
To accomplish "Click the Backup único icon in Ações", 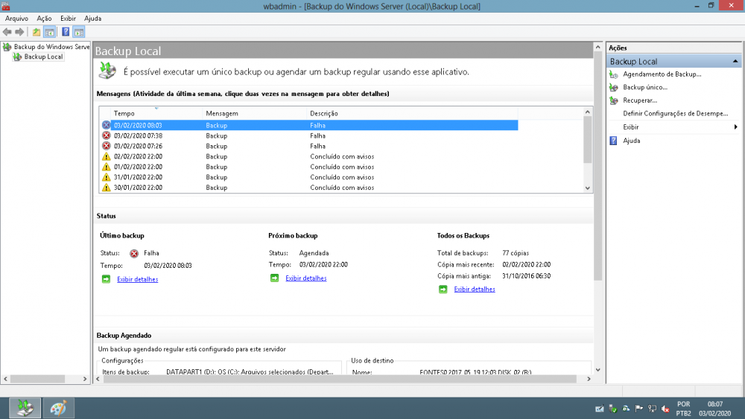I will click(x=613, y=87).
